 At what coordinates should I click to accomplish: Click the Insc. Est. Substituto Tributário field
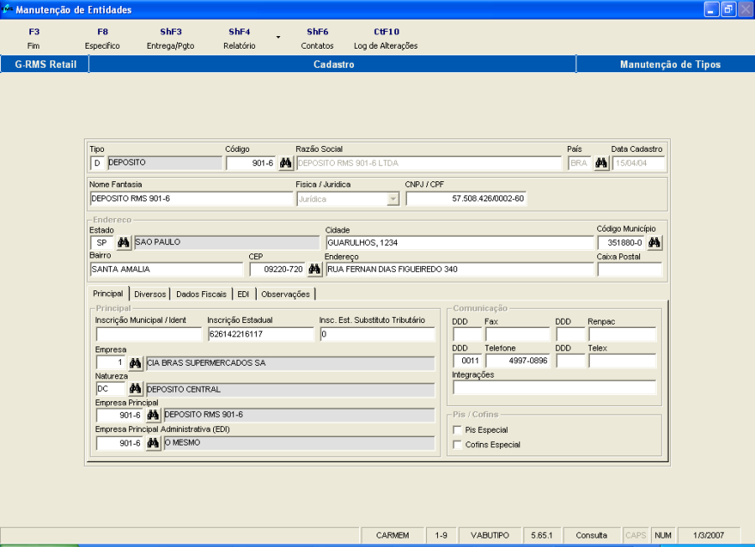point(377,334)
